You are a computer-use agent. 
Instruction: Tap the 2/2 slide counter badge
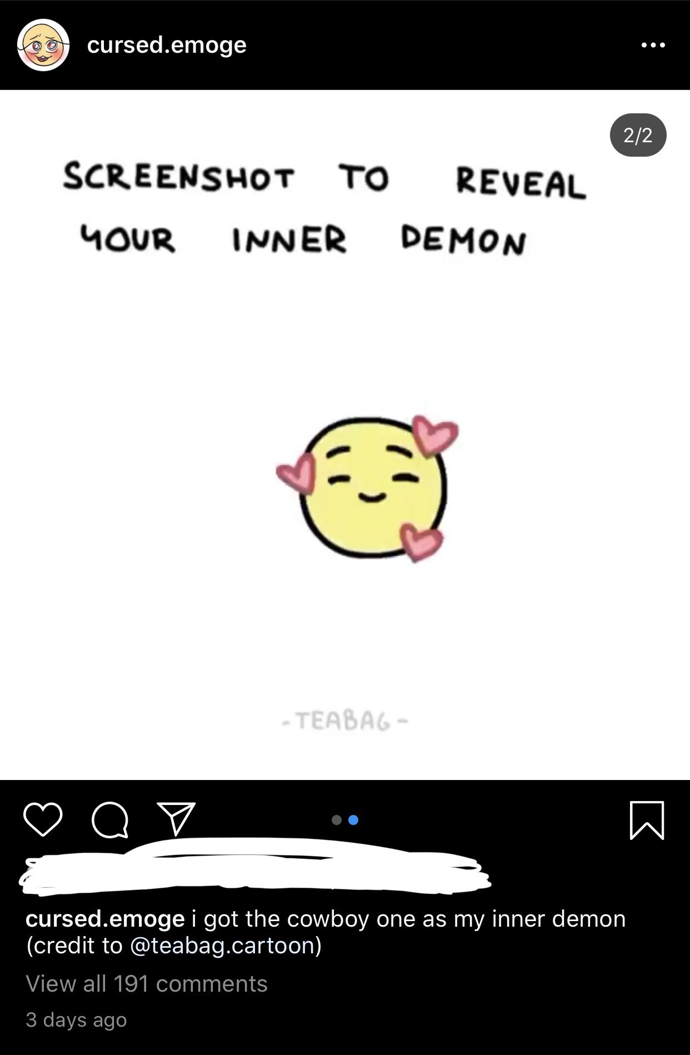pos(638,135)
